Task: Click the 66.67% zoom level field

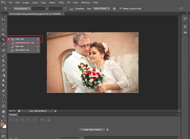Action: (12, 111)
